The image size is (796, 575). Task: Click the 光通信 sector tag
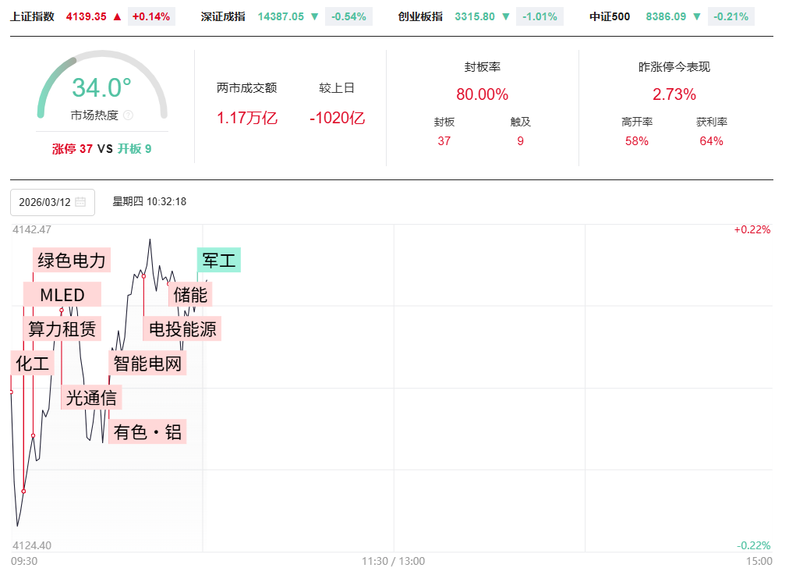coord(91,397)
